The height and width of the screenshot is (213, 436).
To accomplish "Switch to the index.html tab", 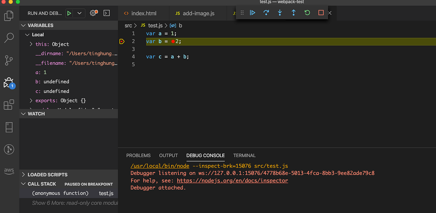I will click(x=143, y=13).
